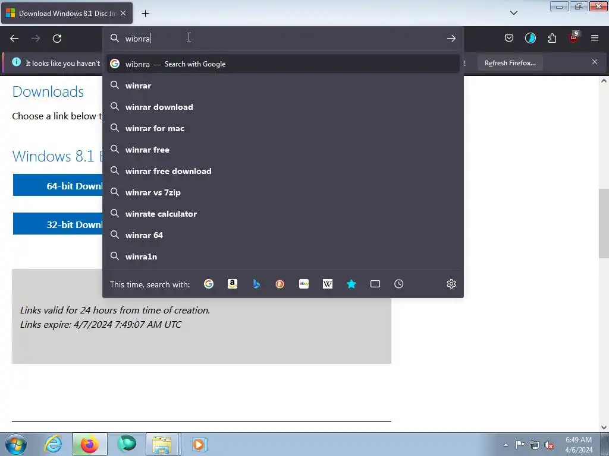This screenshot has height=456, width=609.
Task: Open search settings gear icon
Action: click(451, 284)
